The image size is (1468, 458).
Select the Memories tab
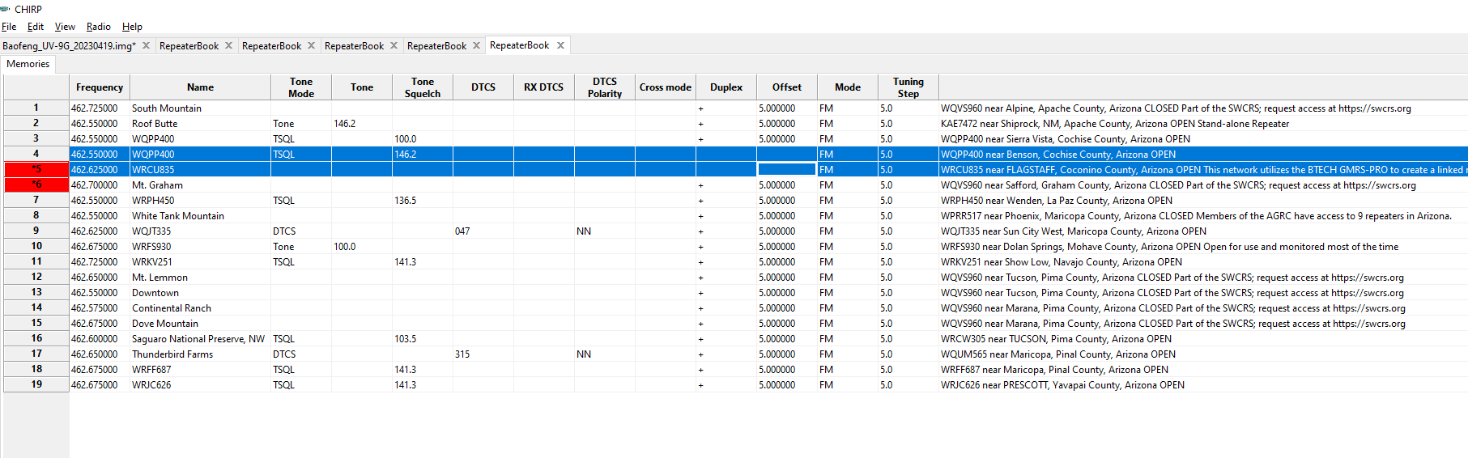[28, 64]
